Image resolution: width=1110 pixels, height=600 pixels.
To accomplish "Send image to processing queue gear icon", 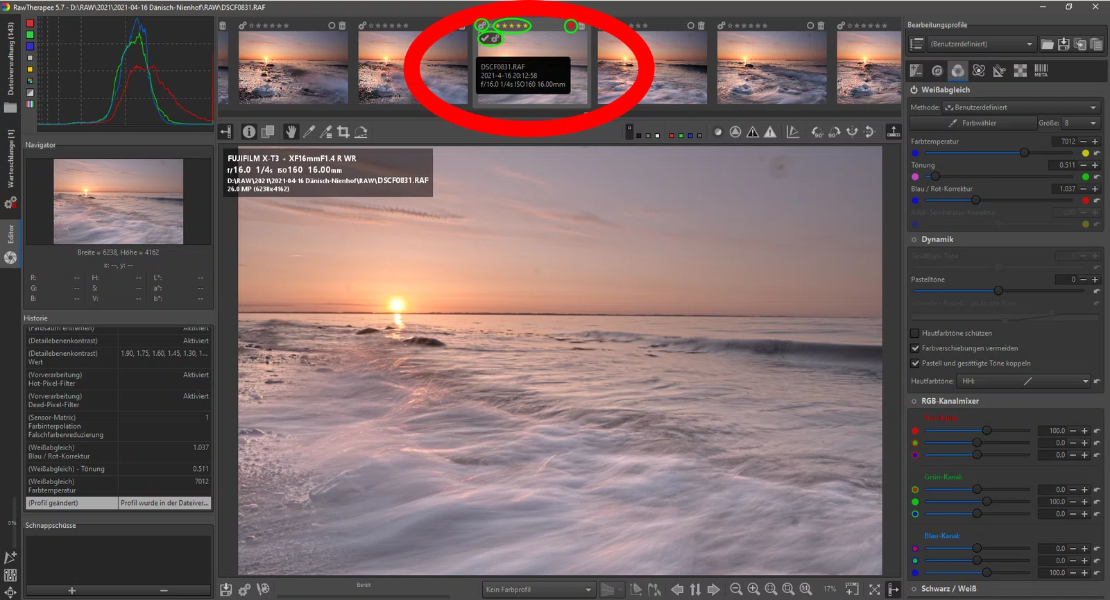I will coord(244,590).
